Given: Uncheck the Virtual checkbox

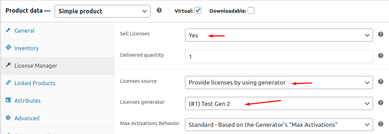Looking at the screenshot, I should (x=198, y=11).
